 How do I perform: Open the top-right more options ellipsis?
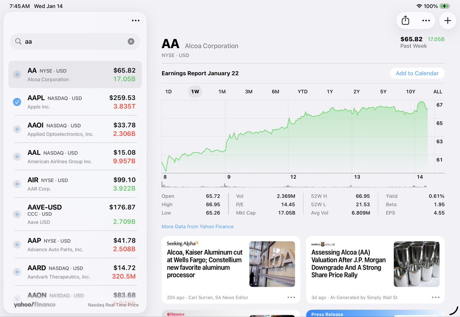click(426, 21)
